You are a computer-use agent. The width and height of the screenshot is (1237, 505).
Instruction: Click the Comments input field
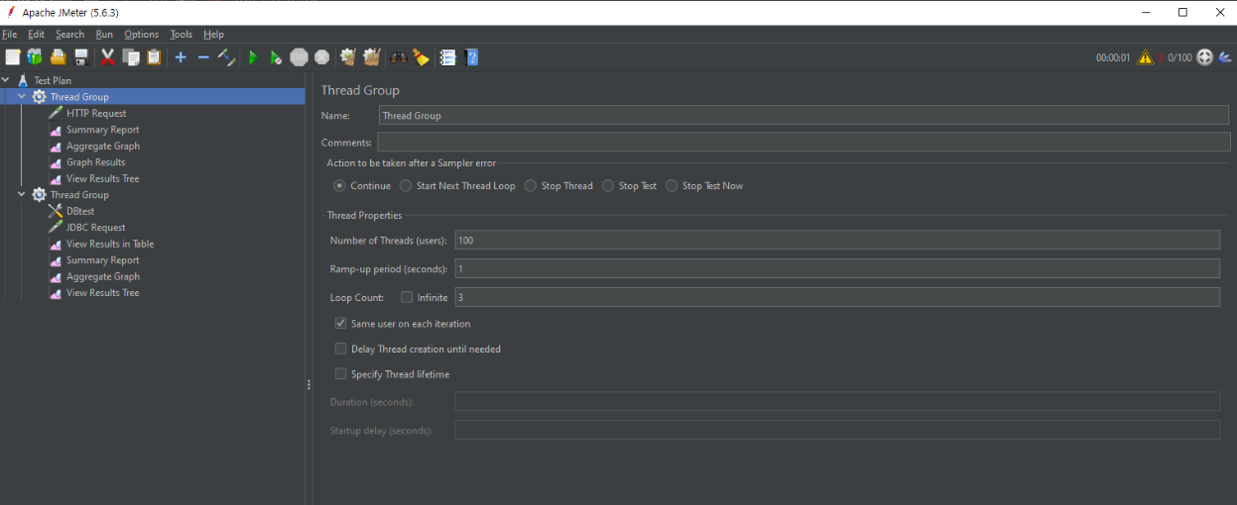803,143
